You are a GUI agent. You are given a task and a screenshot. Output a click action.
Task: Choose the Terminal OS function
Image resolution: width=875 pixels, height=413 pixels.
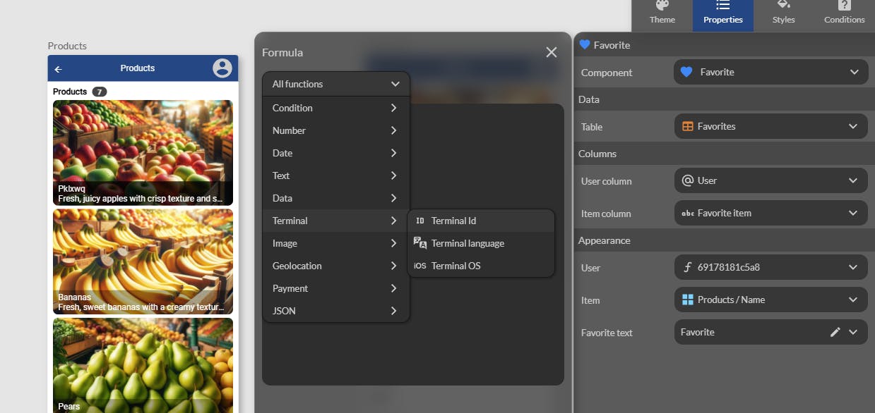pos(481,266)
